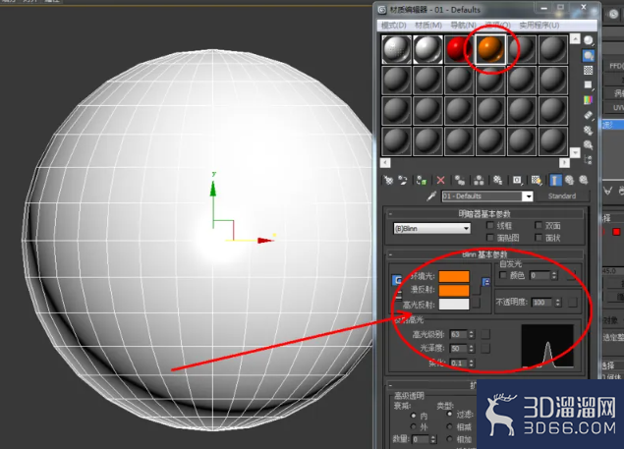Select the 相减 subtractive radio button
The height and width of the screenshot is (449, 624).
coord(450,426)
